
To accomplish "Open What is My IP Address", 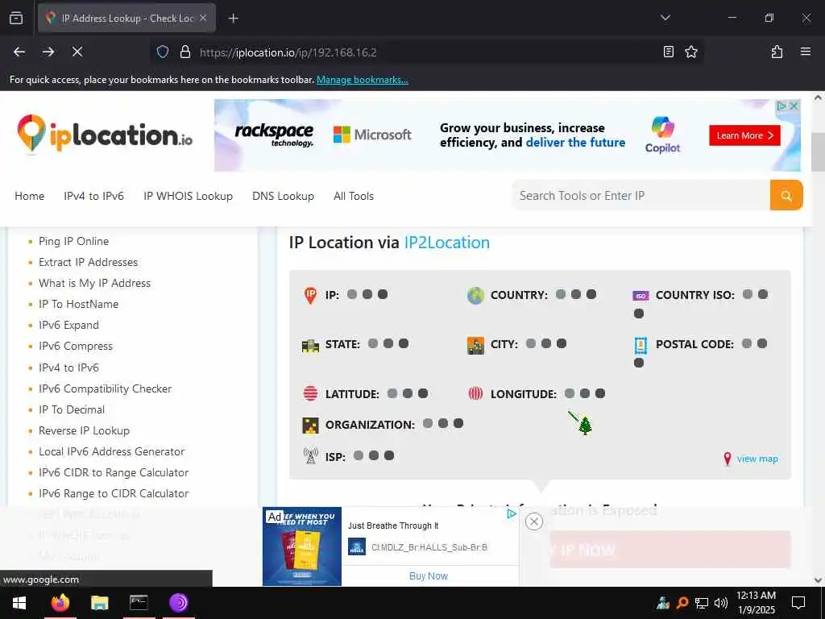I will pyautogui.click(x=95, y=283).
